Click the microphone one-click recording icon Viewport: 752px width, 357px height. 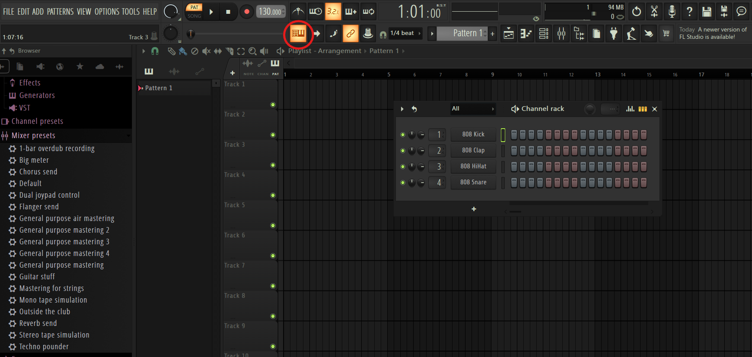point(672,11)
